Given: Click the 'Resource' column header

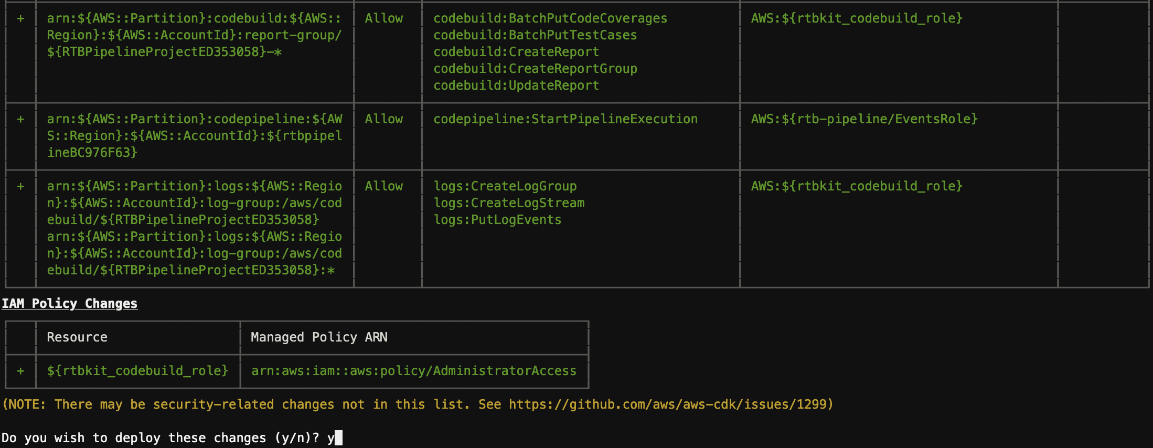Looking at the screenshot, I should click(77, 337).
